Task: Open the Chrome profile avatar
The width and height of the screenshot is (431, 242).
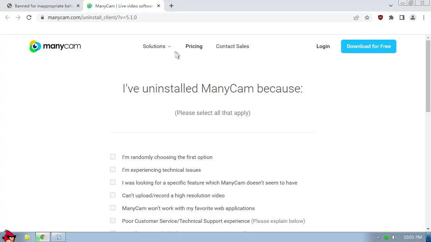Action: [413, 17]
